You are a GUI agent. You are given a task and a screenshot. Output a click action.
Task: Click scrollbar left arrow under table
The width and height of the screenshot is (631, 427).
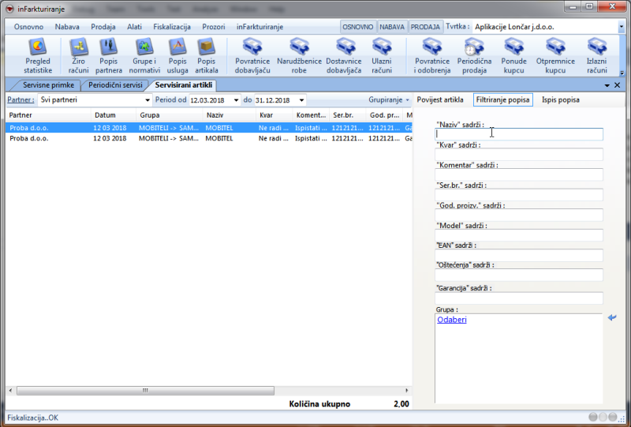(x=10, y=391)
